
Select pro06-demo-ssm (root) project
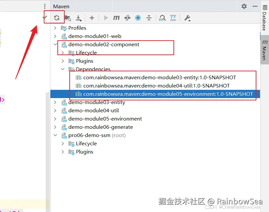[155, 135]
